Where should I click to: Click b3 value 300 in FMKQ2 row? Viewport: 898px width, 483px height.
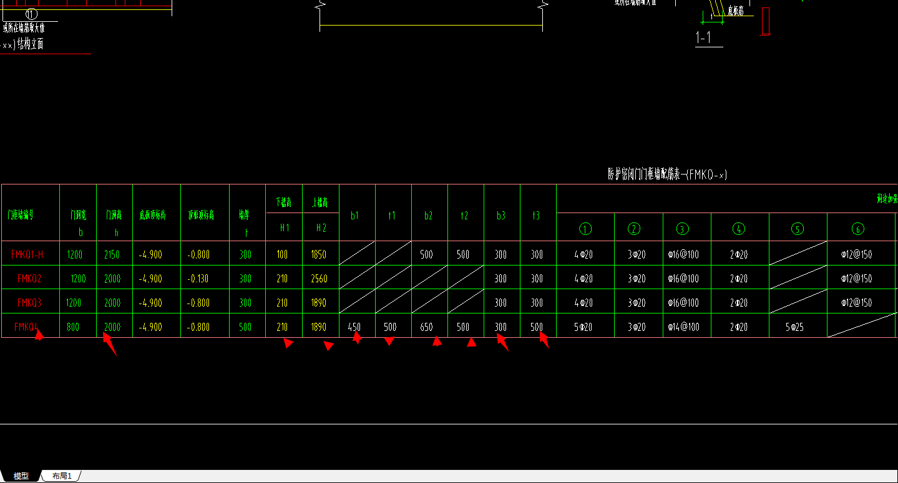(x=500, y=279)
